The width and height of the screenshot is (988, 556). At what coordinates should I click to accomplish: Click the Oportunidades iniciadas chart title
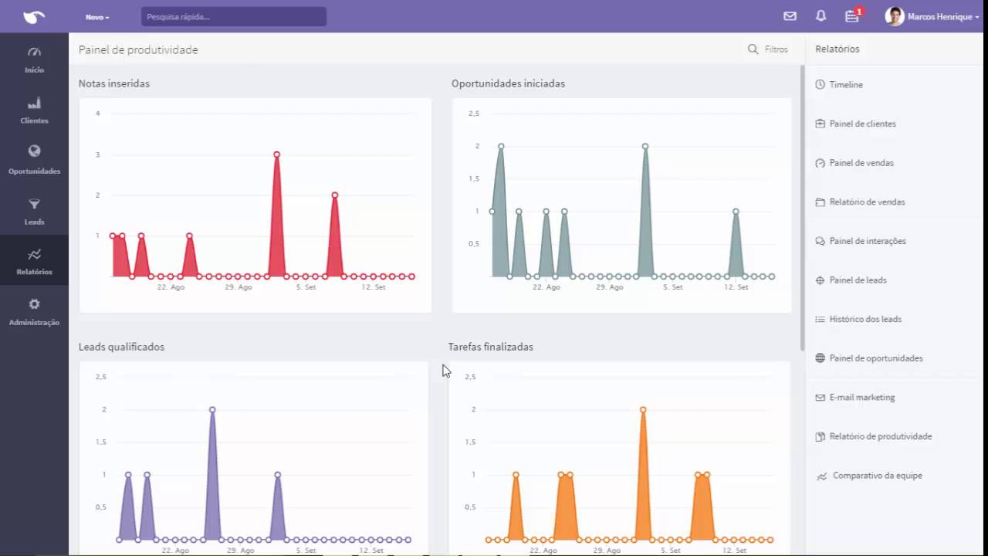508,83
